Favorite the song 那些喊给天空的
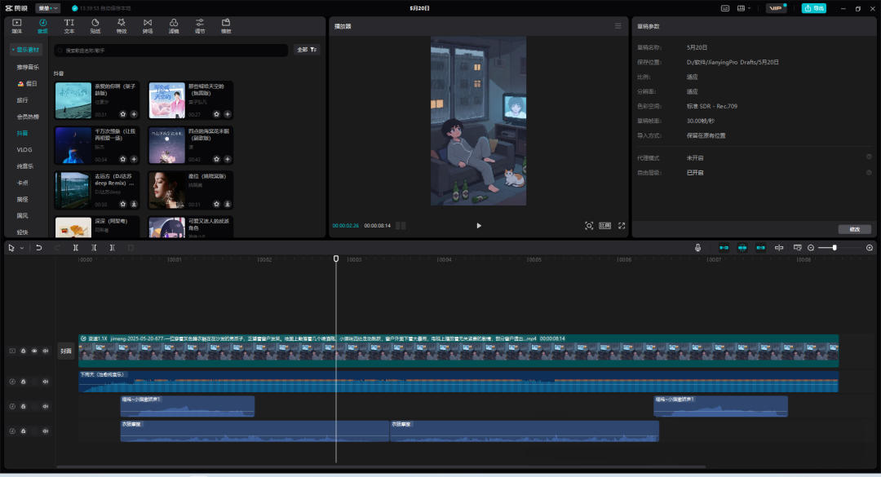881x477 pixels. 217,114
